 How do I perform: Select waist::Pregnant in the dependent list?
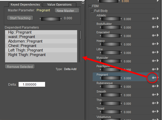point(41,37)
